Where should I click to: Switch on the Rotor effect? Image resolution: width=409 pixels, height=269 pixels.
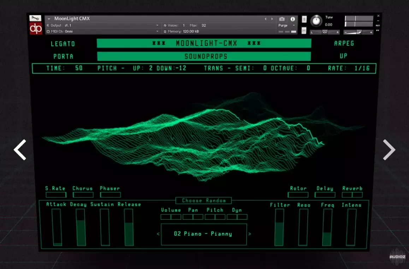298,194
